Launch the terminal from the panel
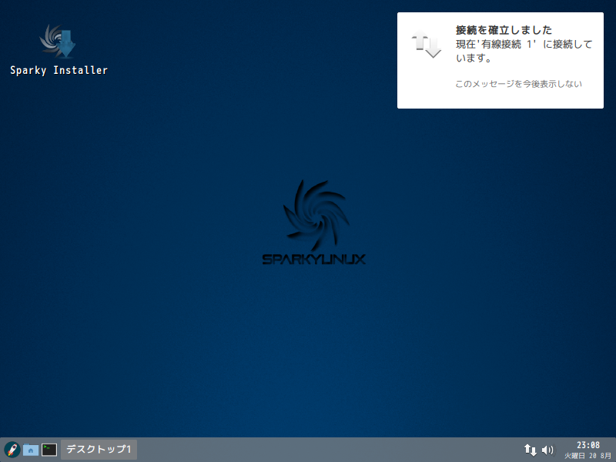Image resolution: width=616 pixels, height=462 pixels. 49,450
